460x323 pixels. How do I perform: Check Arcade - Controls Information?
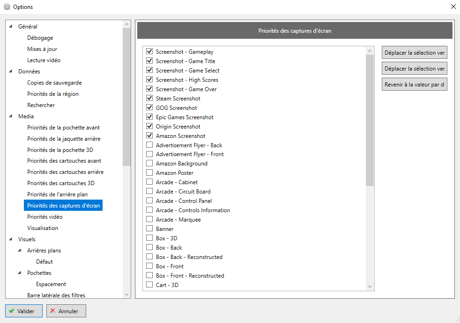pyautogui.click(x=149, y=210)
